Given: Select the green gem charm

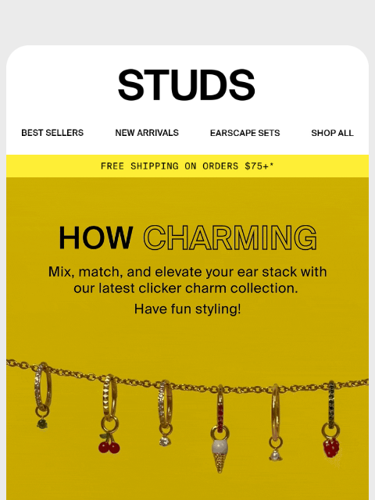Looking at the screenshot, I should pos(42,423).
